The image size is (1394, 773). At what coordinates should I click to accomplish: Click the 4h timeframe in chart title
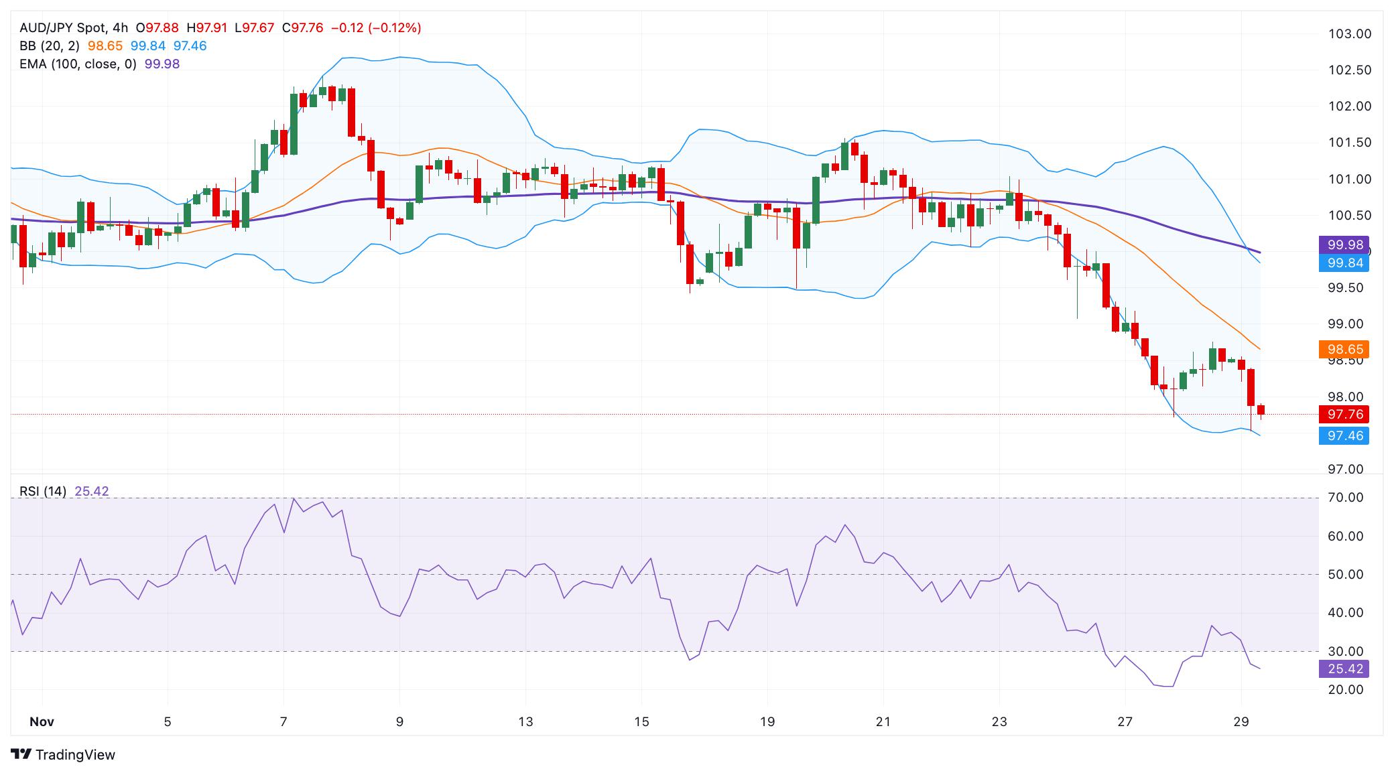click(x=121, y=27)
